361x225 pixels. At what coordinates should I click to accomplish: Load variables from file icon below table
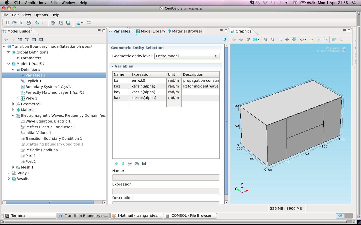coord(137,164)
